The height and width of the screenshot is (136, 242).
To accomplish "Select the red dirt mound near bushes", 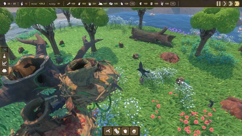I will (169, 57).
